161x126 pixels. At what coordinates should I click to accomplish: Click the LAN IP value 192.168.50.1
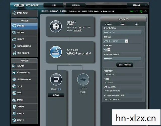pyautogui.click(x=110, y=75)
